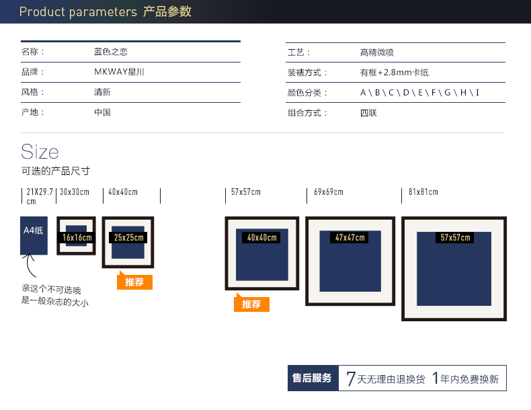Click the 30x30cm size heading

coord(75,192)
